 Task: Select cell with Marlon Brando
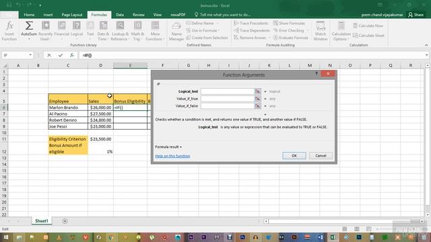coord(68,108)
